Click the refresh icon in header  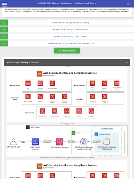click(x=128, y=4)
